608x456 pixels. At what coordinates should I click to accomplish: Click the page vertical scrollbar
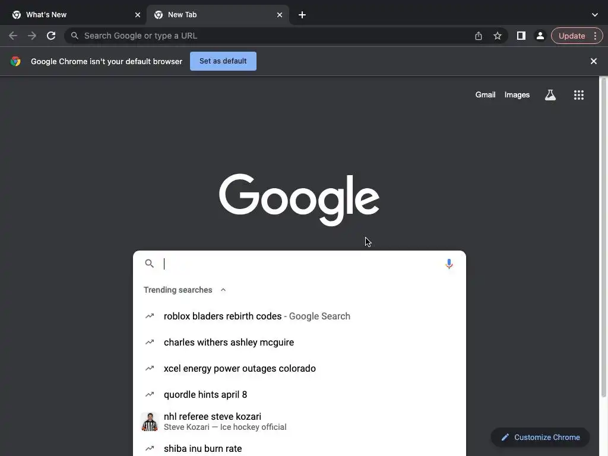coord(603,236)
